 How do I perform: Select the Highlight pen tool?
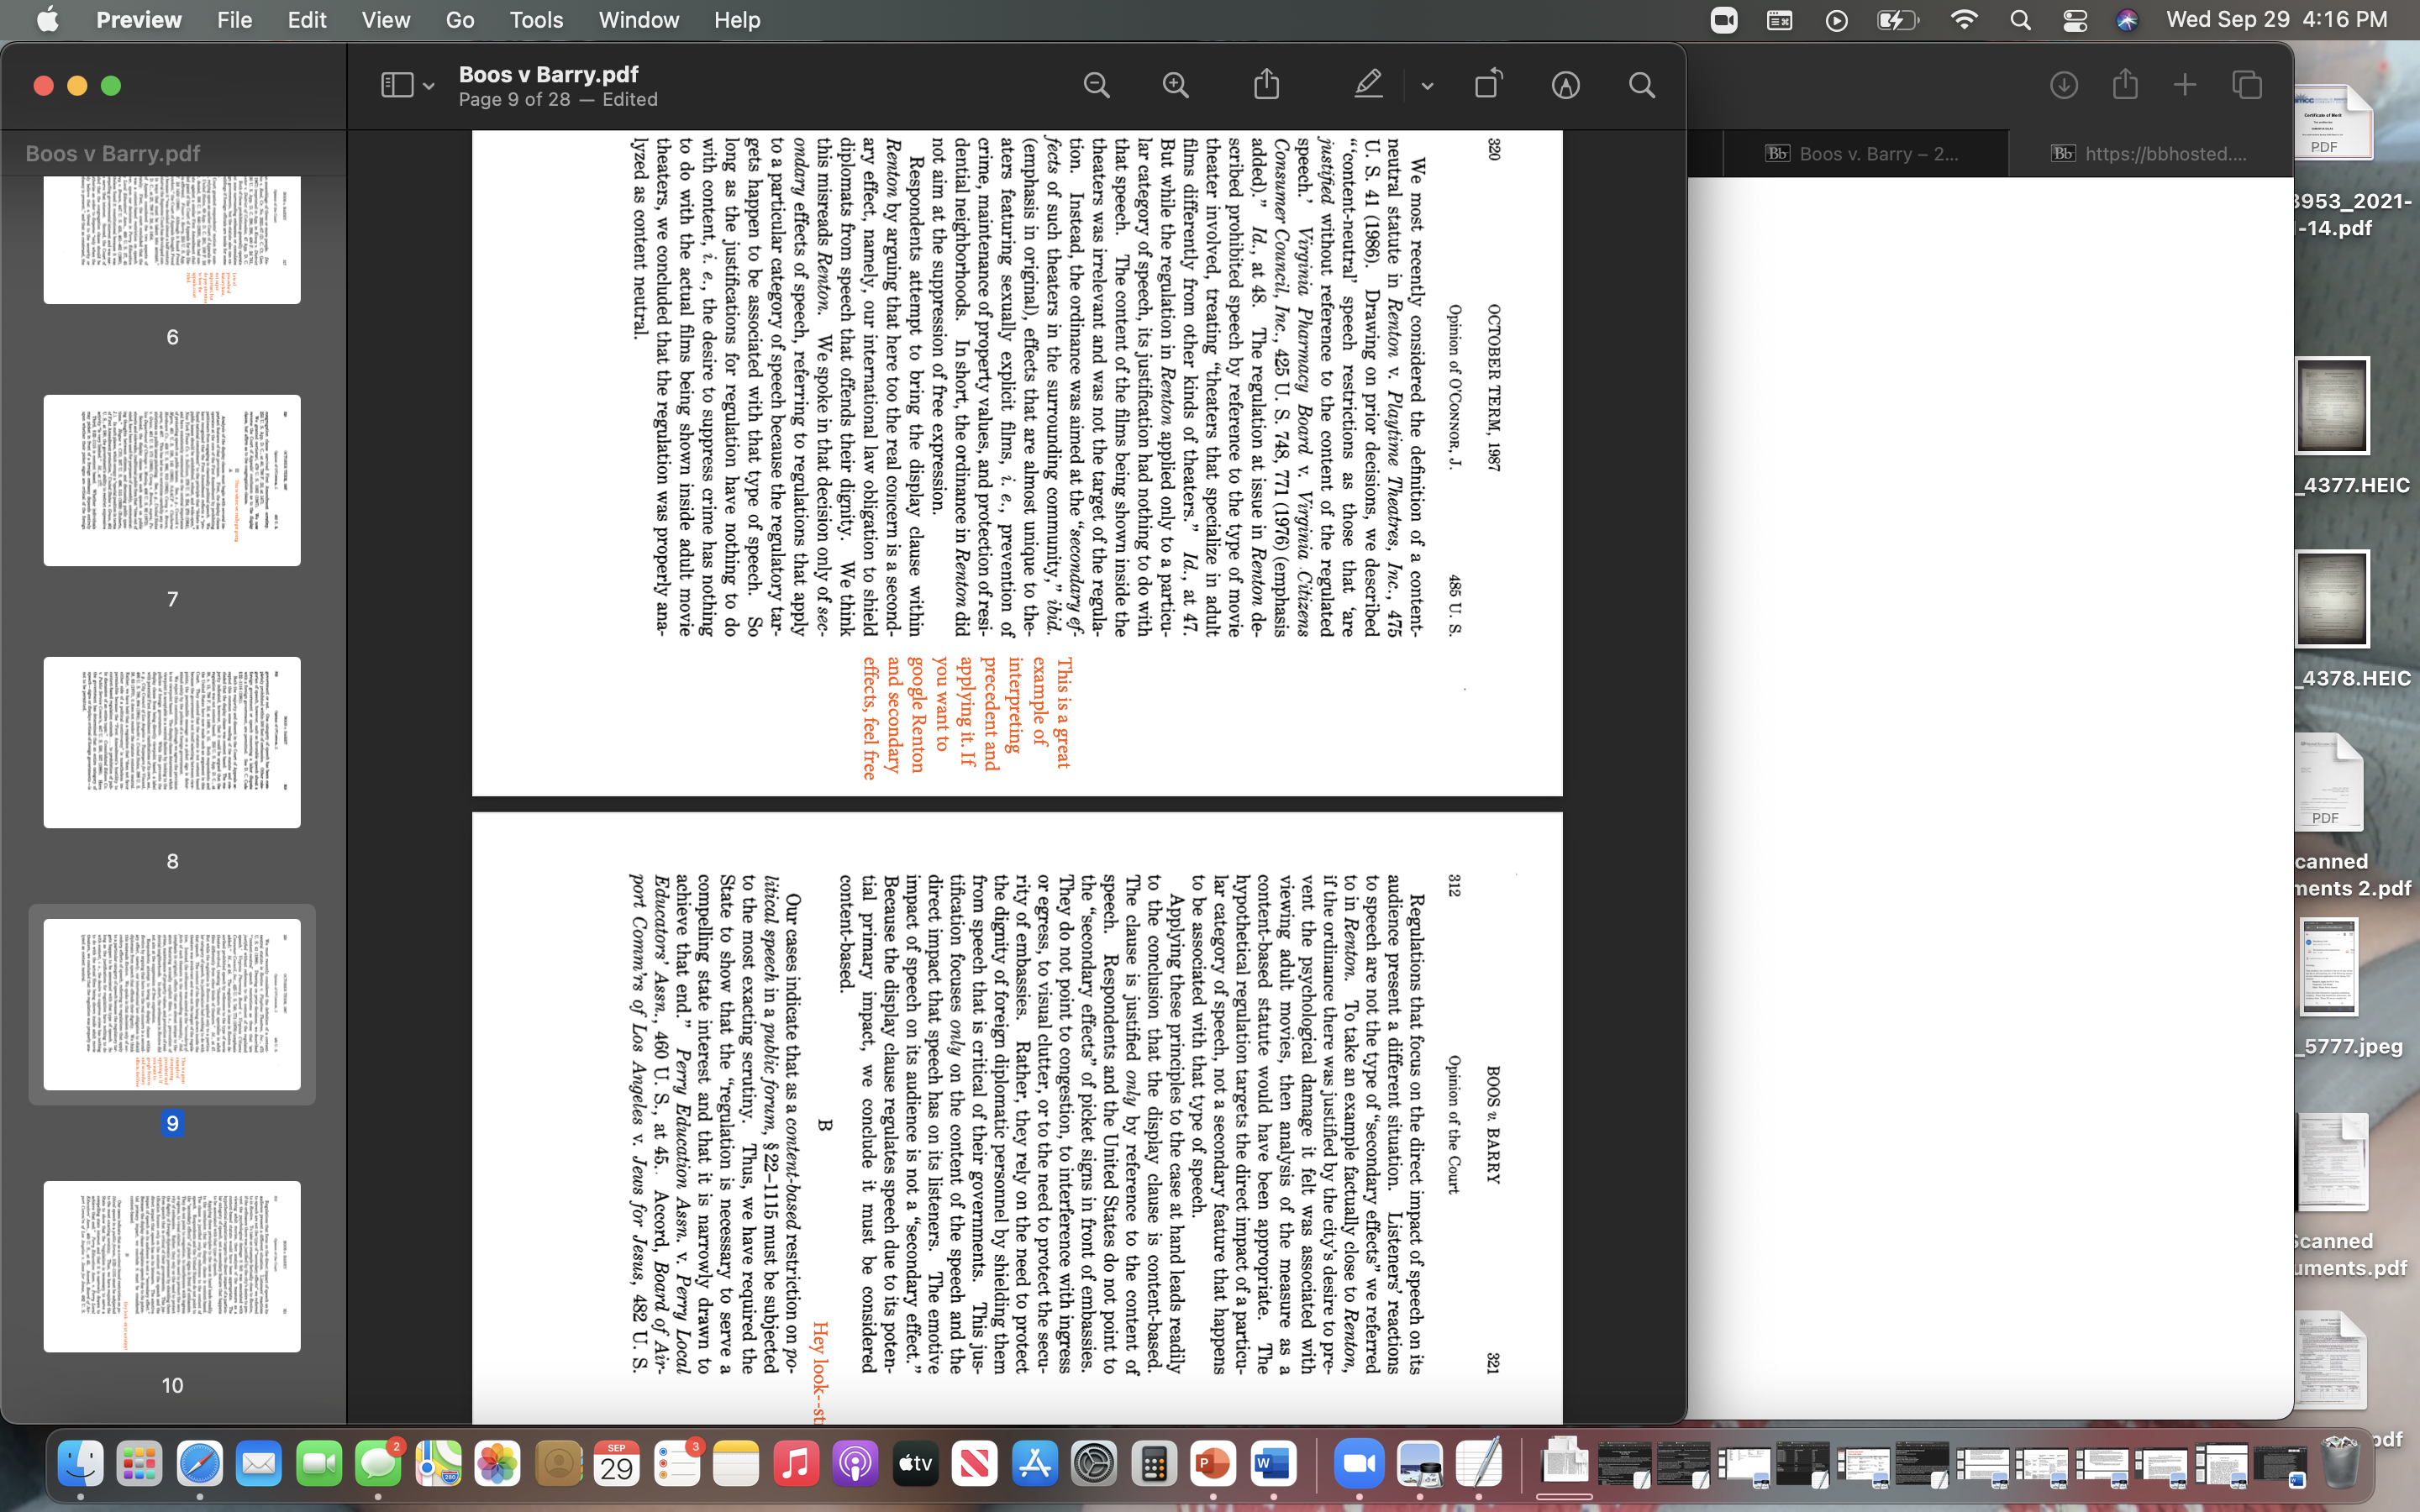point(1367,85)
